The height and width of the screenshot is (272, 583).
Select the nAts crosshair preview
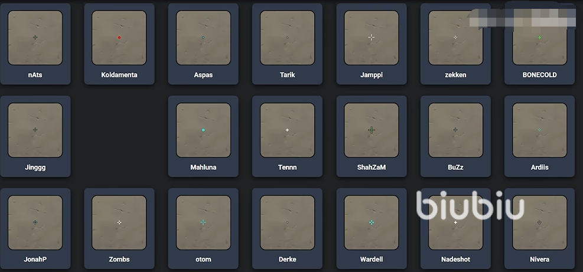pos(35,38)
